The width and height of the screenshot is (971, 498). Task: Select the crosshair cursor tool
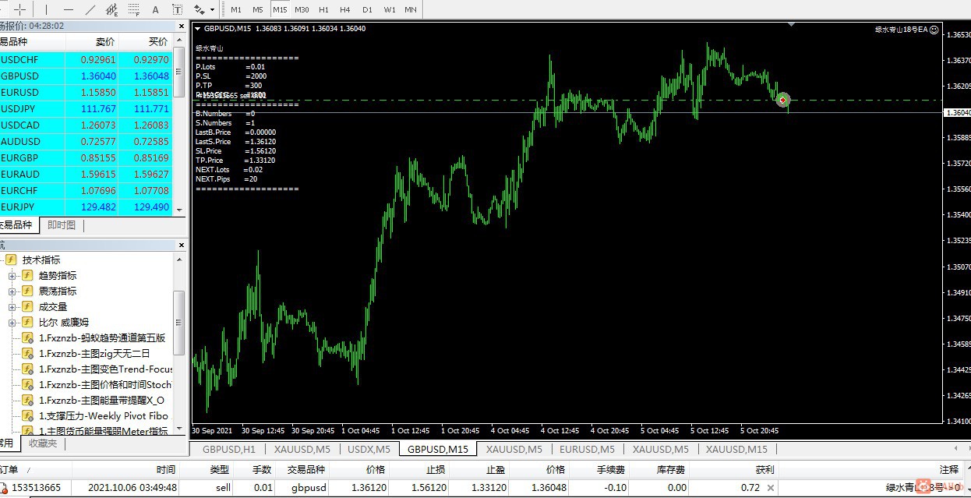coord(21,9)
